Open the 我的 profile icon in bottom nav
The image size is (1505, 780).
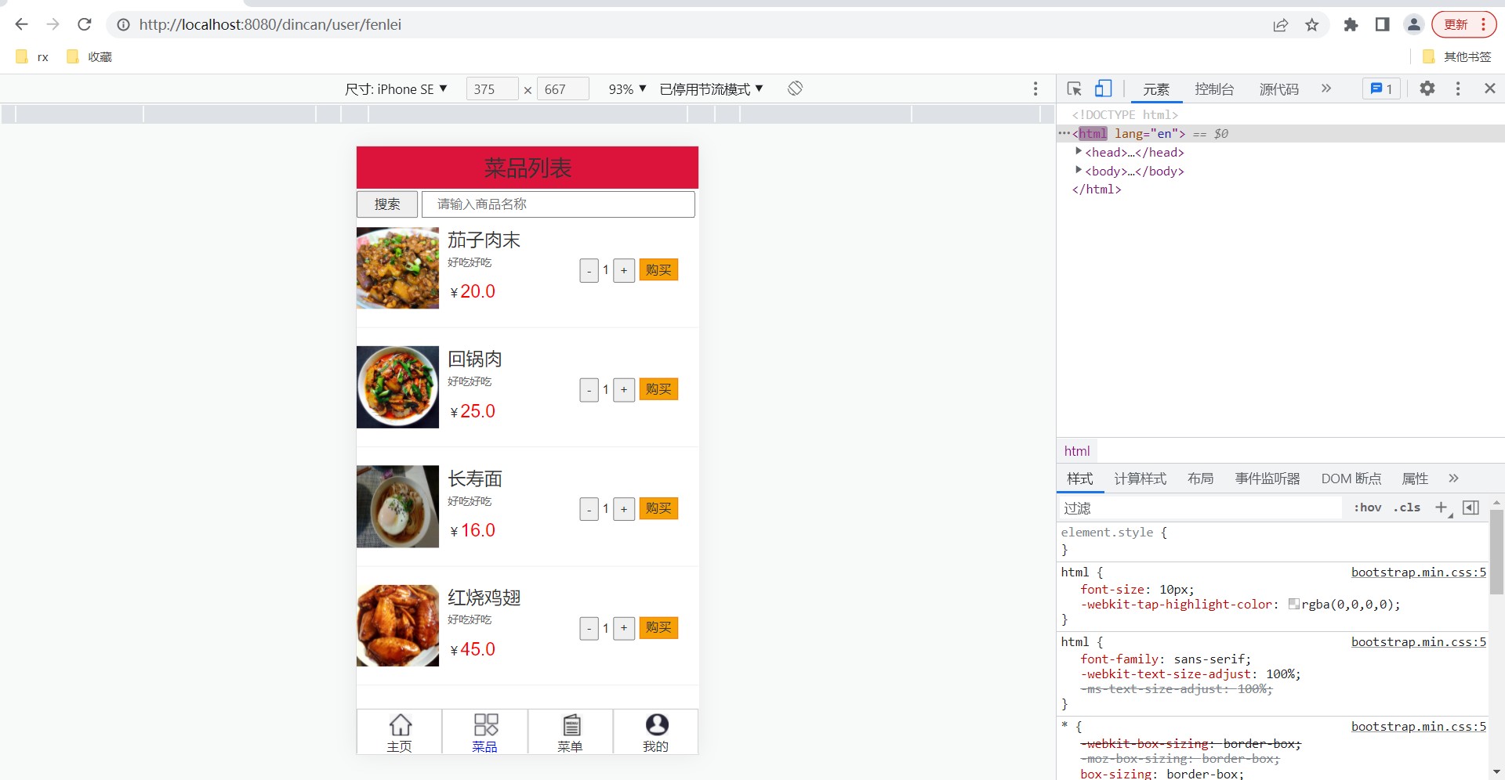(x=657, y=724)
